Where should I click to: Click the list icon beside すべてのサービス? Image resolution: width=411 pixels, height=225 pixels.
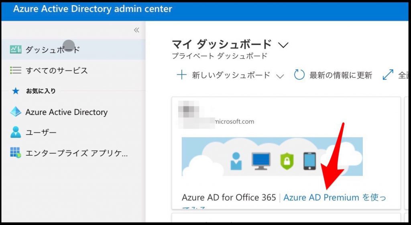coord(16,70)
